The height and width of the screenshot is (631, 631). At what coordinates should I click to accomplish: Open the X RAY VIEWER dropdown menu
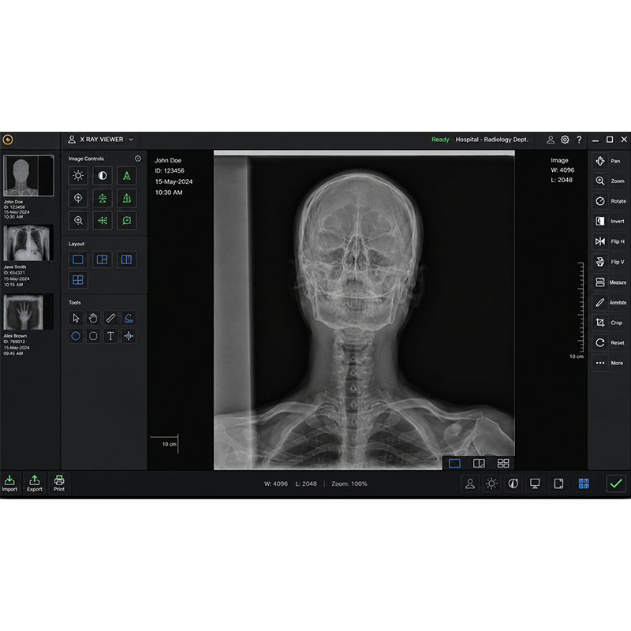click(101, 140)
